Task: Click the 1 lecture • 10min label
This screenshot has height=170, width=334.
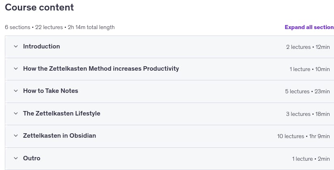Action: point(310,69)
